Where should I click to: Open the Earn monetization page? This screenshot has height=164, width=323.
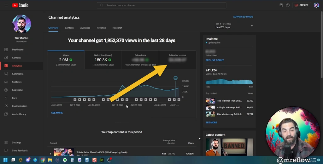coord(15,98)
